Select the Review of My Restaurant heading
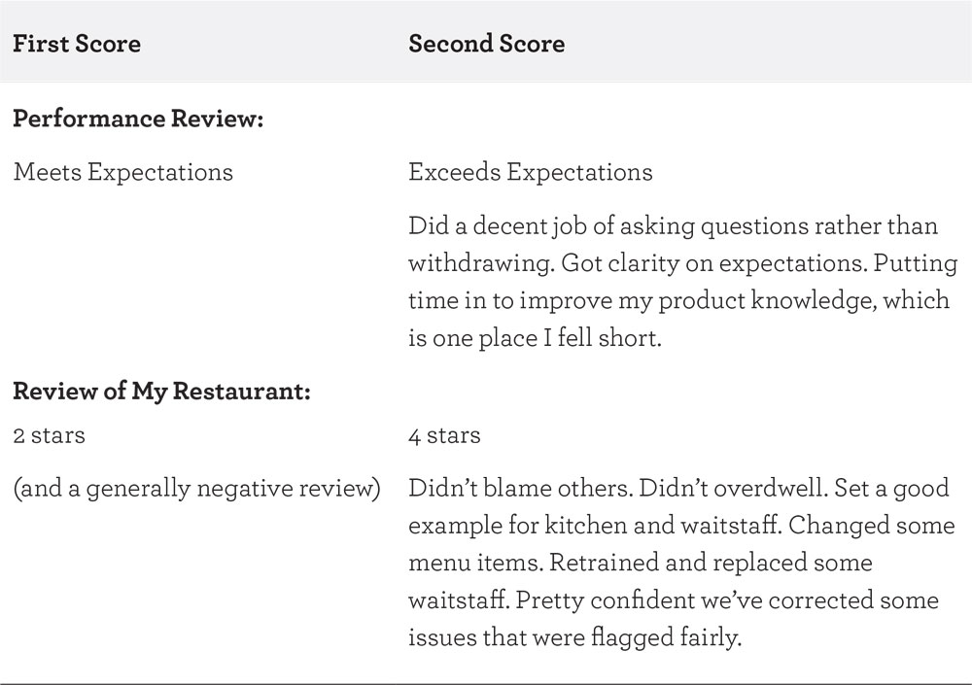Screen dimensions: 972x685 [x=161, y=392]
